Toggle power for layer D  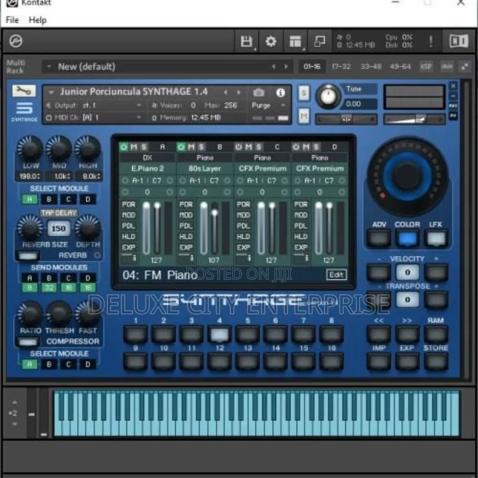(x=296, y=147)
